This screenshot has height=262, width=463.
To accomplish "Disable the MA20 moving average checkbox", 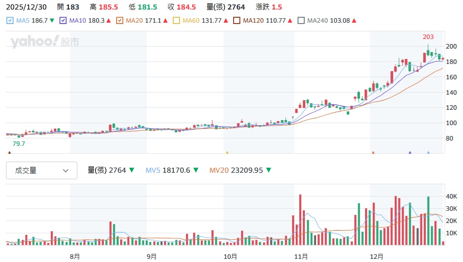I will [x=120, y=20].
